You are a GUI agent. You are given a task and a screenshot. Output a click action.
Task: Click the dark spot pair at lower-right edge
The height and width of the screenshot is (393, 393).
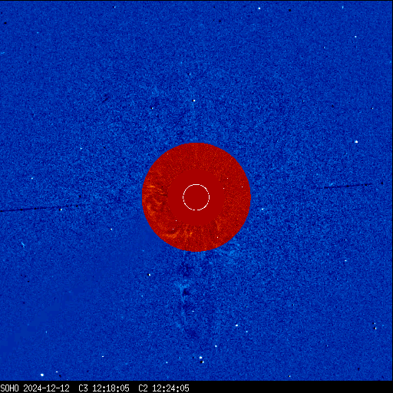(375, 325)
